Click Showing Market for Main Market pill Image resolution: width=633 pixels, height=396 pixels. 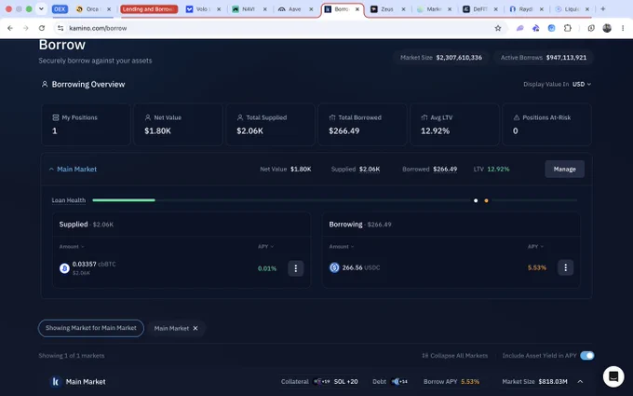[x=91, y=328]
